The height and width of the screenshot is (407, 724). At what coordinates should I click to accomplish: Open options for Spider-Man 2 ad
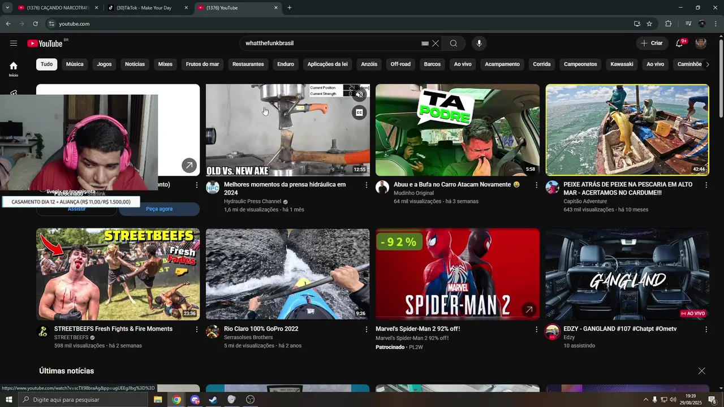(x=536, y=330)
